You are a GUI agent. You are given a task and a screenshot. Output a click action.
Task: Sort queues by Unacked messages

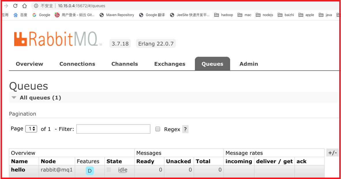coord(178,161)
